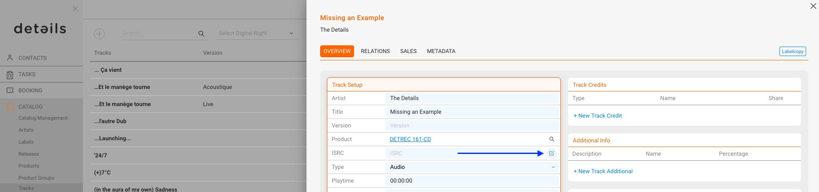
Task: Open the DETREC 161-CD product link
Action: coord(410,139)
